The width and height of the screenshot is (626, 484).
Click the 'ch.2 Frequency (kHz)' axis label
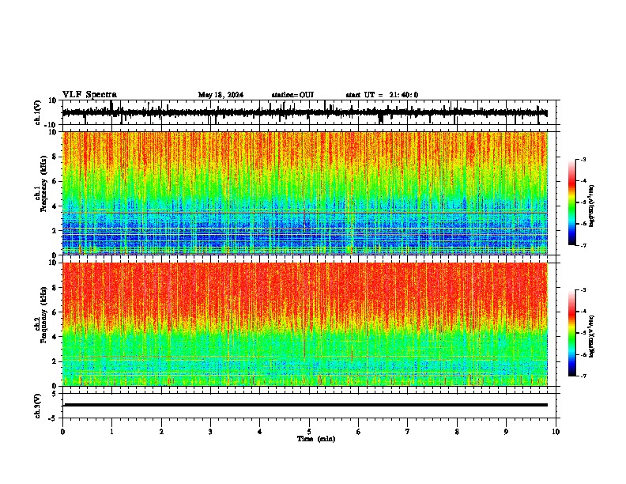tap(43, 315)
